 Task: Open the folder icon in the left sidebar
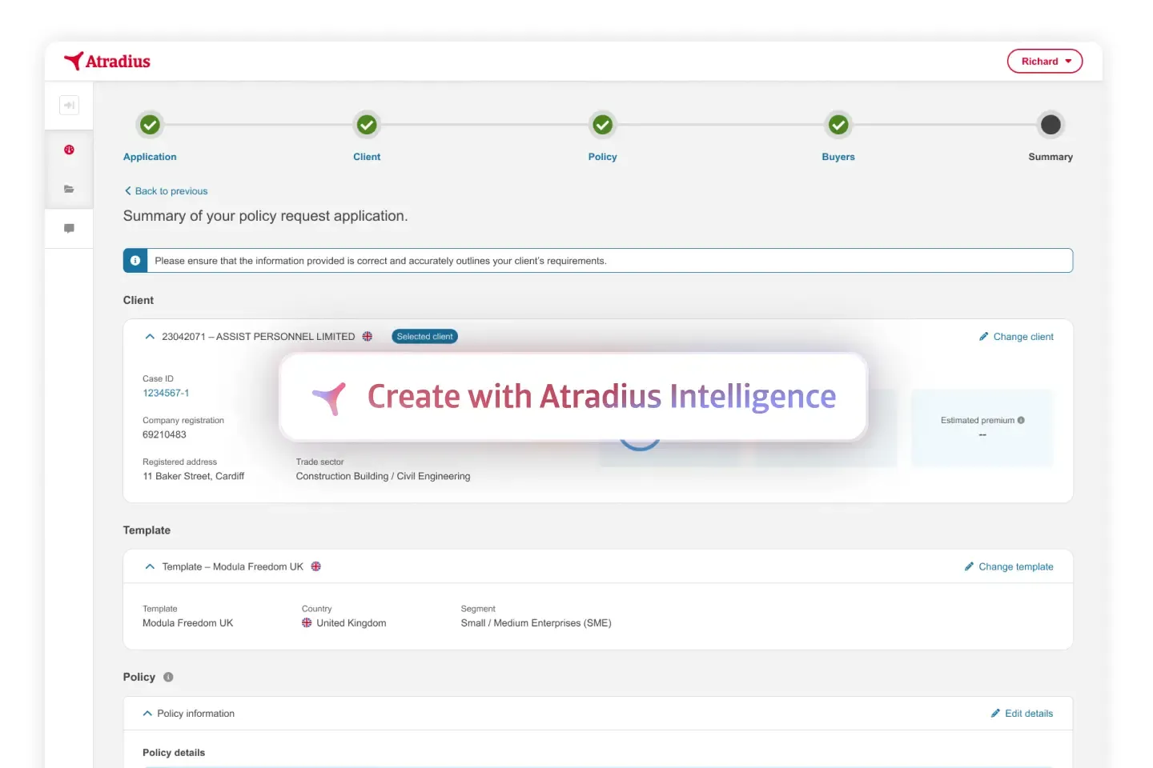[69, 190]
